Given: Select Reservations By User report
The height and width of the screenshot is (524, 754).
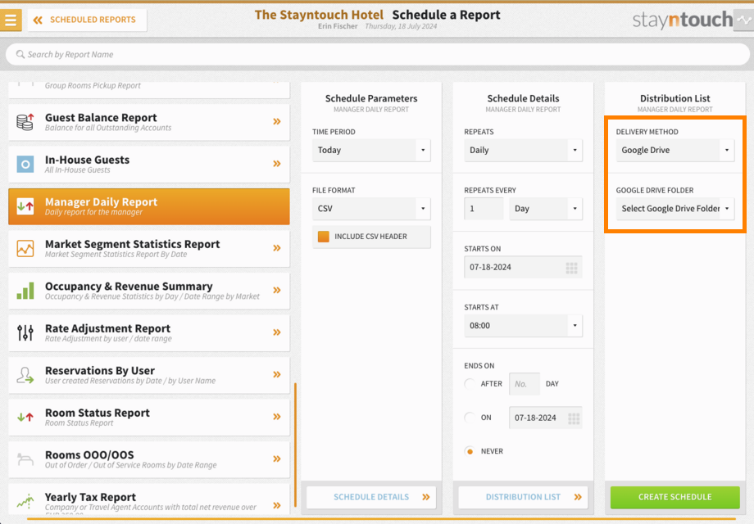Looking at the screenshot, I should (x=149, y=375).
